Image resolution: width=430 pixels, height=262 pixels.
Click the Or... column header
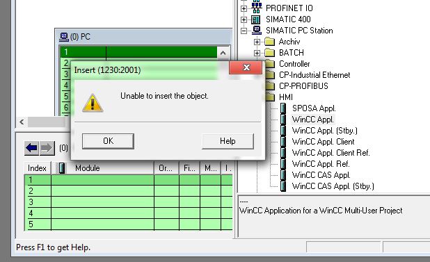click(x=166, y=168)
